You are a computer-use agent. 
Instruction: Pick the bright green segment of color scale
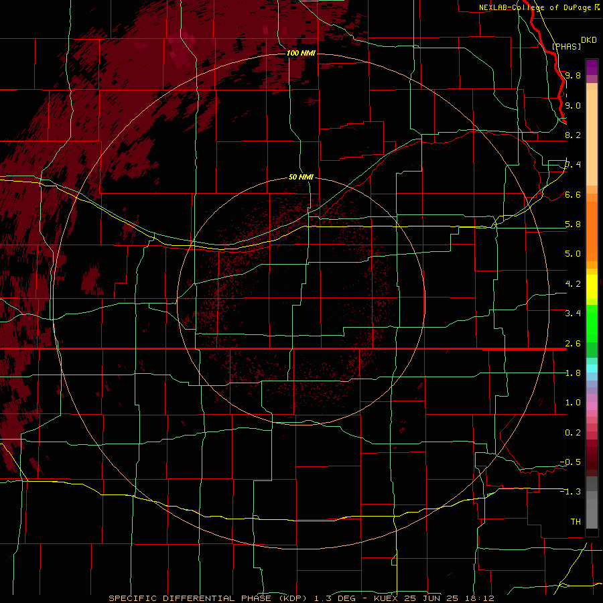[x=592, y=324]
